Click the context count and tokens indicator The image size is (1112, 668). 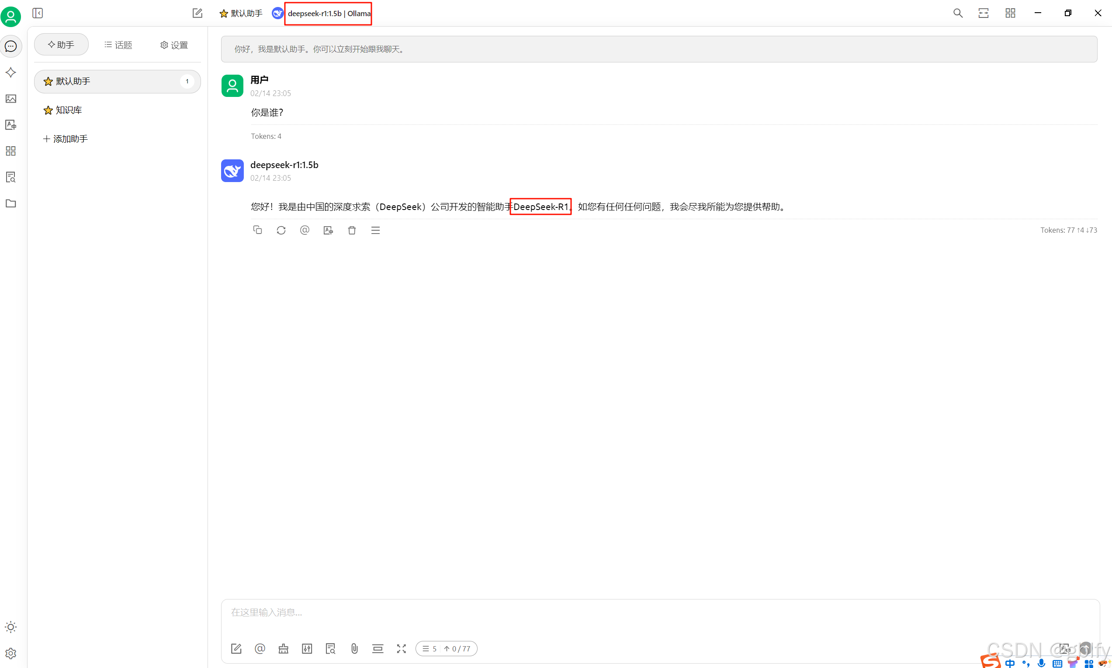point(446,648)
